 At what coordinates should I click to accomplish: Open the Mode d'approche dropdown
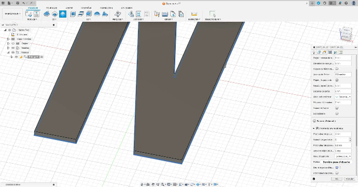[343, 156]
